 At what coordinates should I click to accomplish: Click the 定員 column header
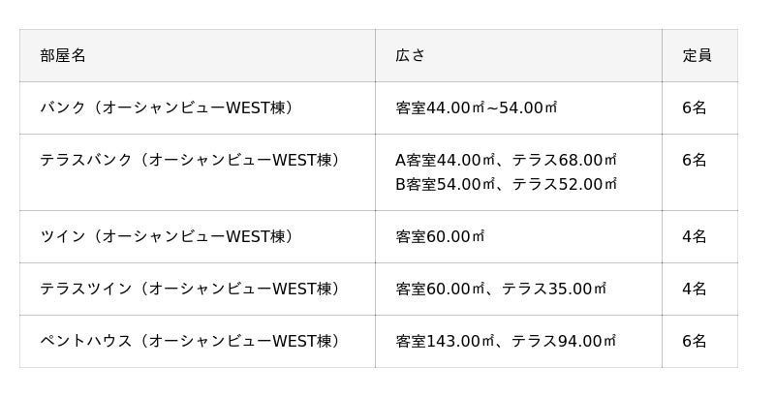(697, 56)
